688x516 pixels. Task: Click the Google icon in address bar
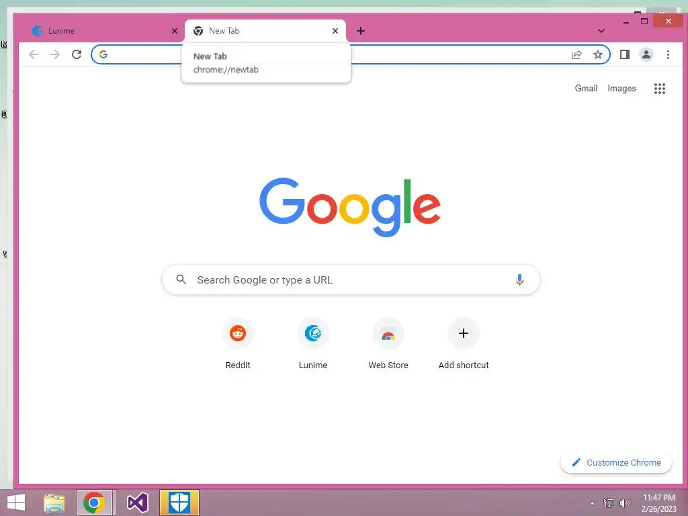pos(103,54)
